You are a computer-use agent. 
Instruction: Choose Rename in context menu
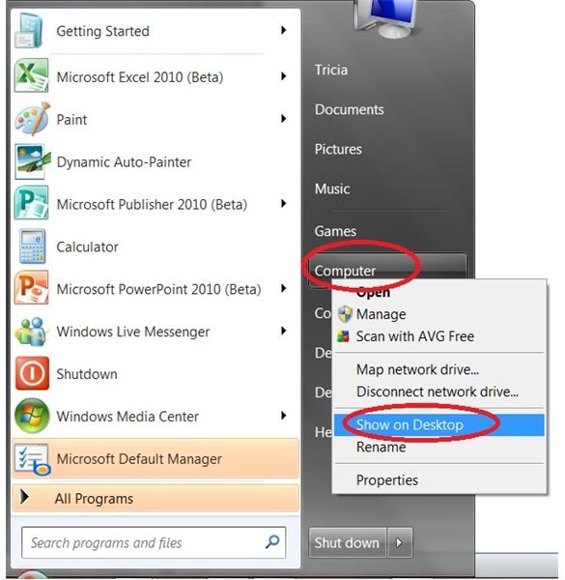tap(439, 447)
